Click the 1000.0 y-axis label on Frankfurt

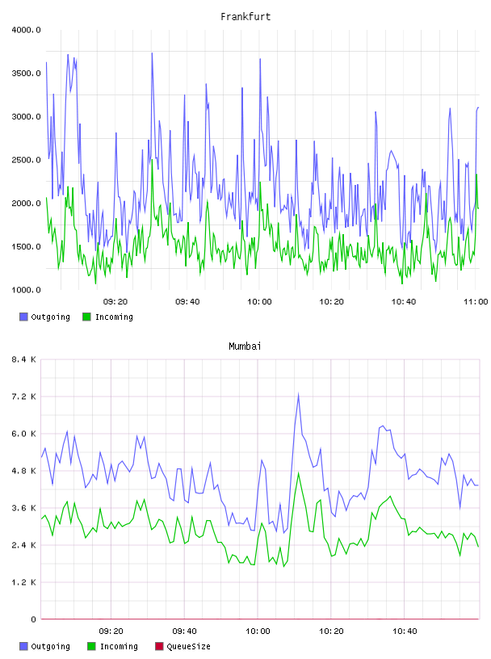point(26,290)
